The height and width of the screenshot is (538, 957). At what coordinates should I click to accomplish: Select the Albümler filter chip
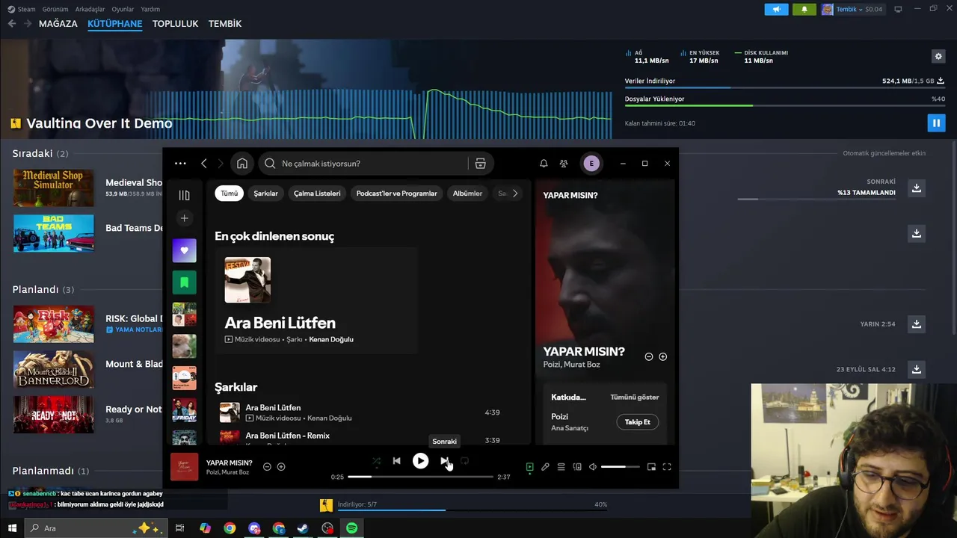[x=467, y=194]
